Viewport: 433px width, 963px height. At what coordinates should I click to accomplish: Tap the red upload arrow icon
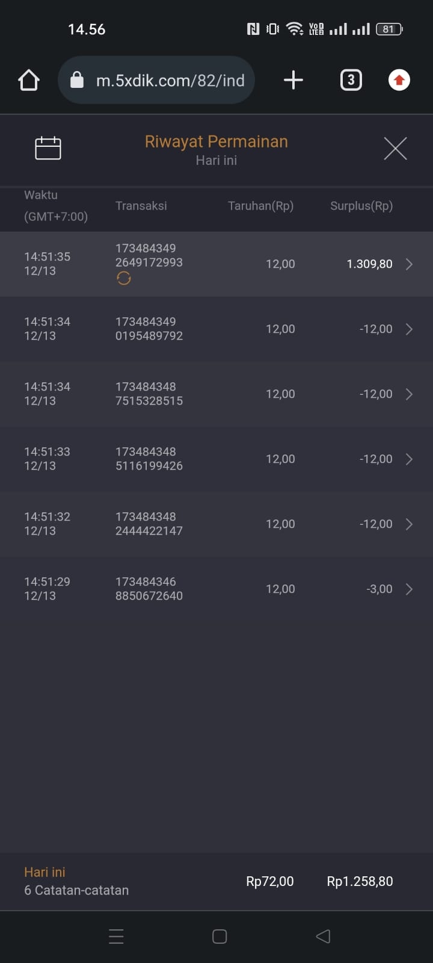point(399,80)
